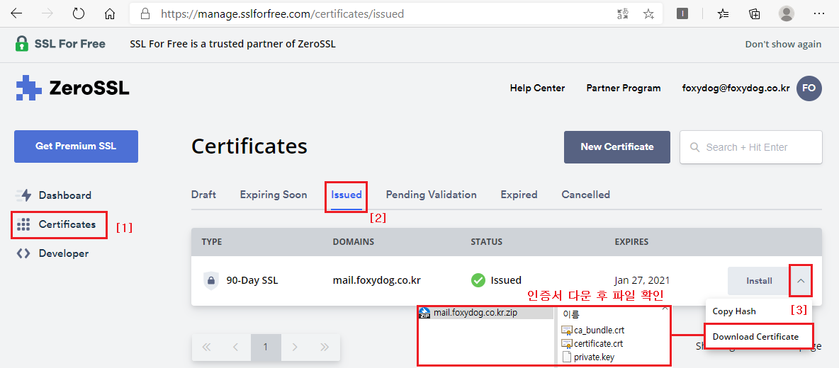Image resolution: width=839 pixels, height=368 pixels.
Task: Open the browser home page icon
Action: point(110,14)
